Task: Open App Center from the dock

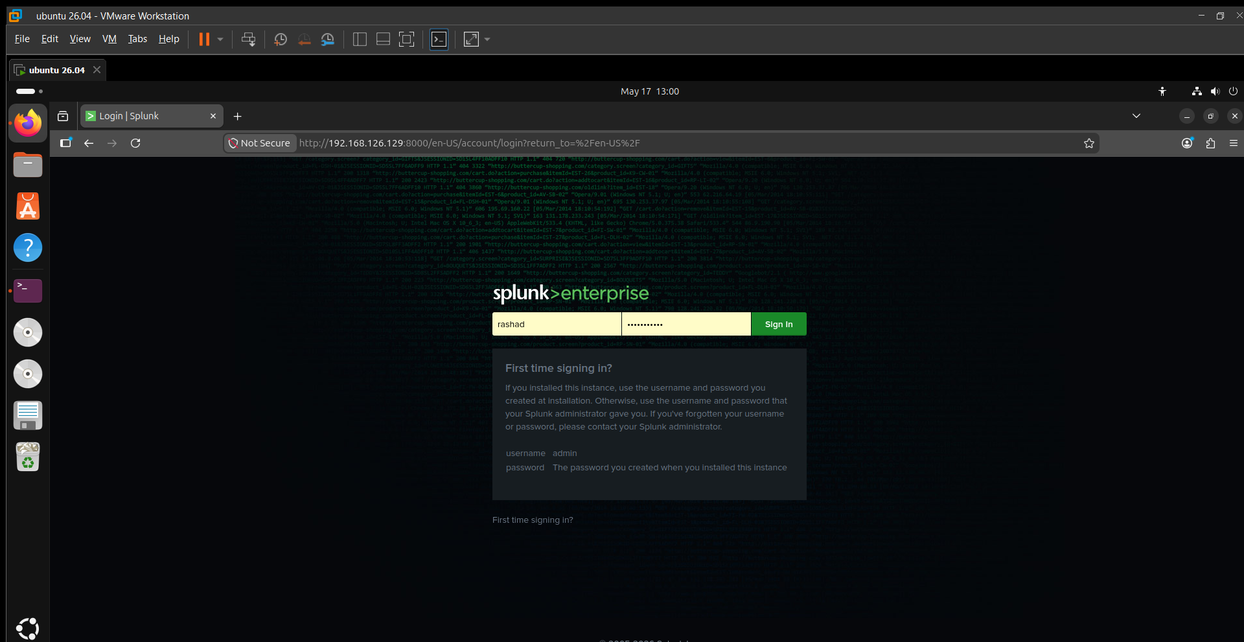Action: tap(28, 206)
